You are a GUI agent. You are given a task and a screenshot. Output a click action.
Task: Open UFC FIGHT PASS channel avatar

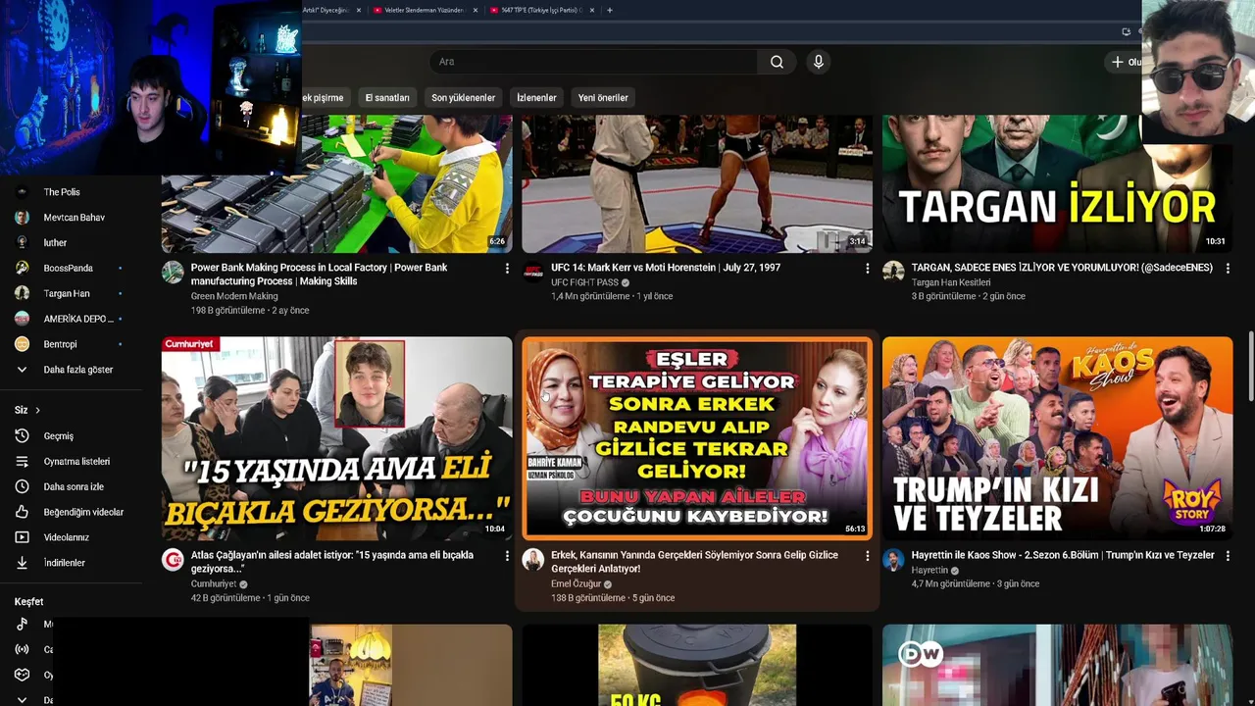pyautogui.click(x=533, y=272)
